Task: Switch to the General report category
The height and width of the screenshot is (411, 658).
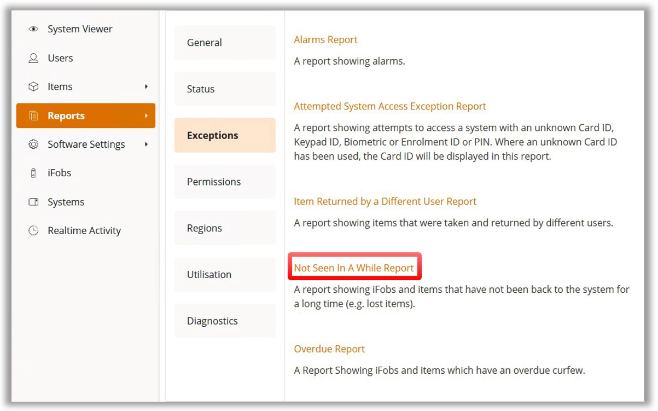Action: [225, 43]
